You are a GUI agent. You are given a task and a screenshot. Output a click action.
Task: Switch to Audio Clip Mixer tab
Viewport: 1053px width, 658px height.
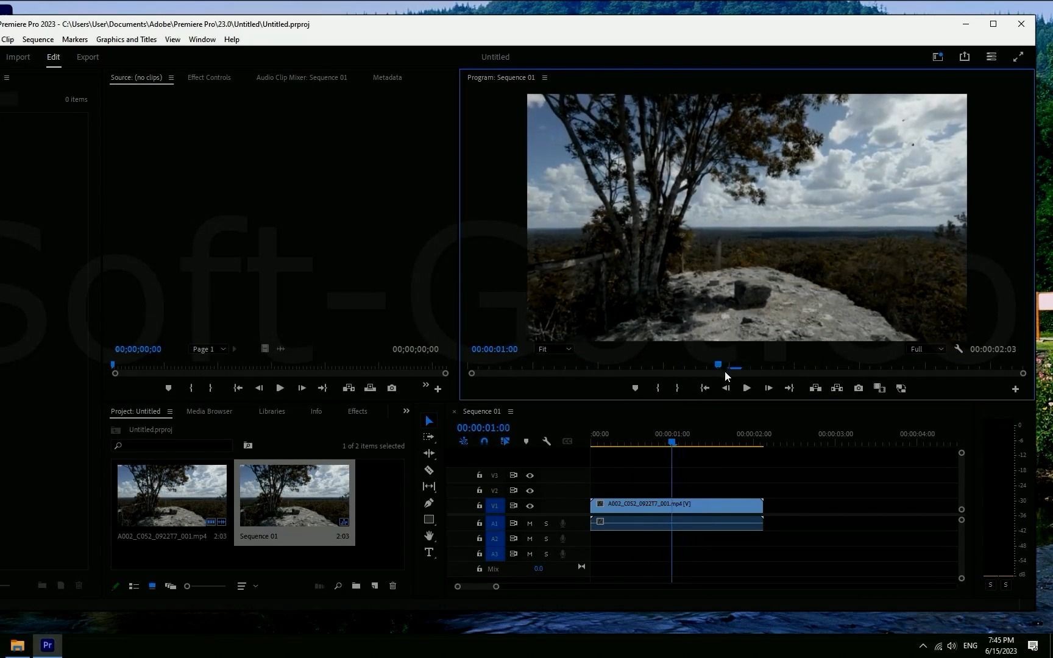pos(302,77)
